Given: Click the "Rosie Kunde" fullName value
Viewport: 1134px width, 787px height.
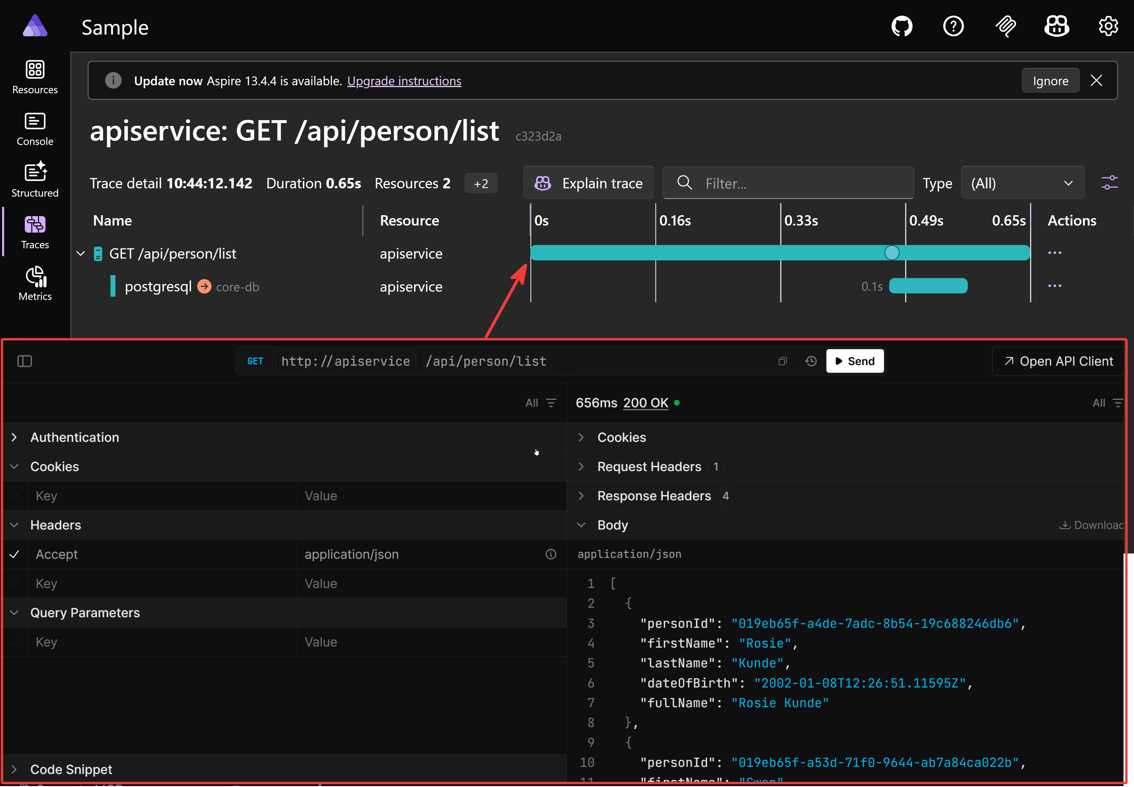Looking at the screenshot, I should pos(780,703).
